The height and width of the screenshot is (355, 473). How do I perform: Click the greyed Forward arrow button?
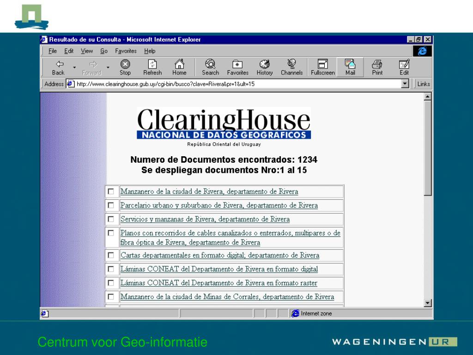click(x=92, y=67)
